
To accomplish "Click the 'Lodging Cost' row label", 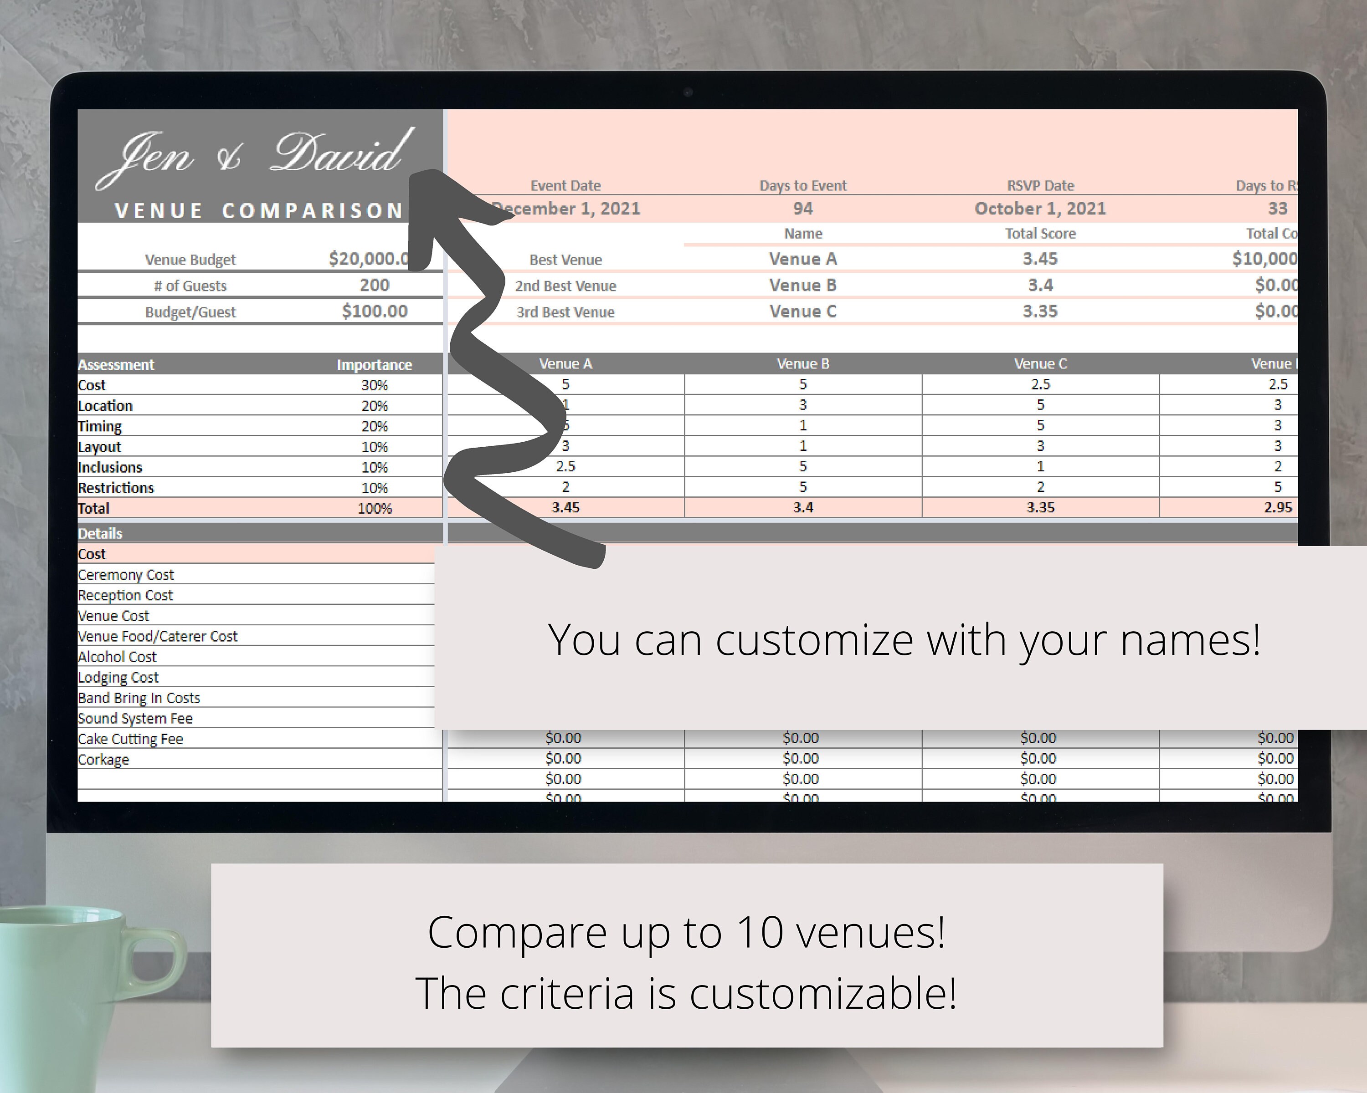I will tap(118, 677).
